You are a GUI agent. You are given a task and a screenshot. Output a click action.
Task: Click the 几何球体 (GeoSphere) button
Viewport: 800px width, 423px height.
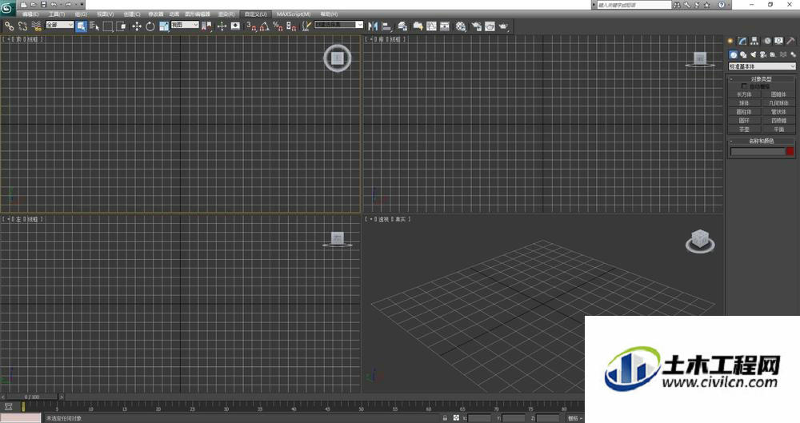tap(778, 103)
